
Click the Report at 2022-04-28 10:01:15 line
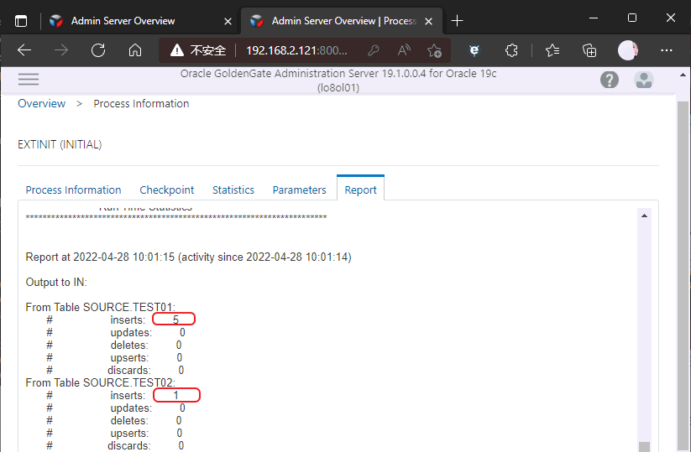188,257
